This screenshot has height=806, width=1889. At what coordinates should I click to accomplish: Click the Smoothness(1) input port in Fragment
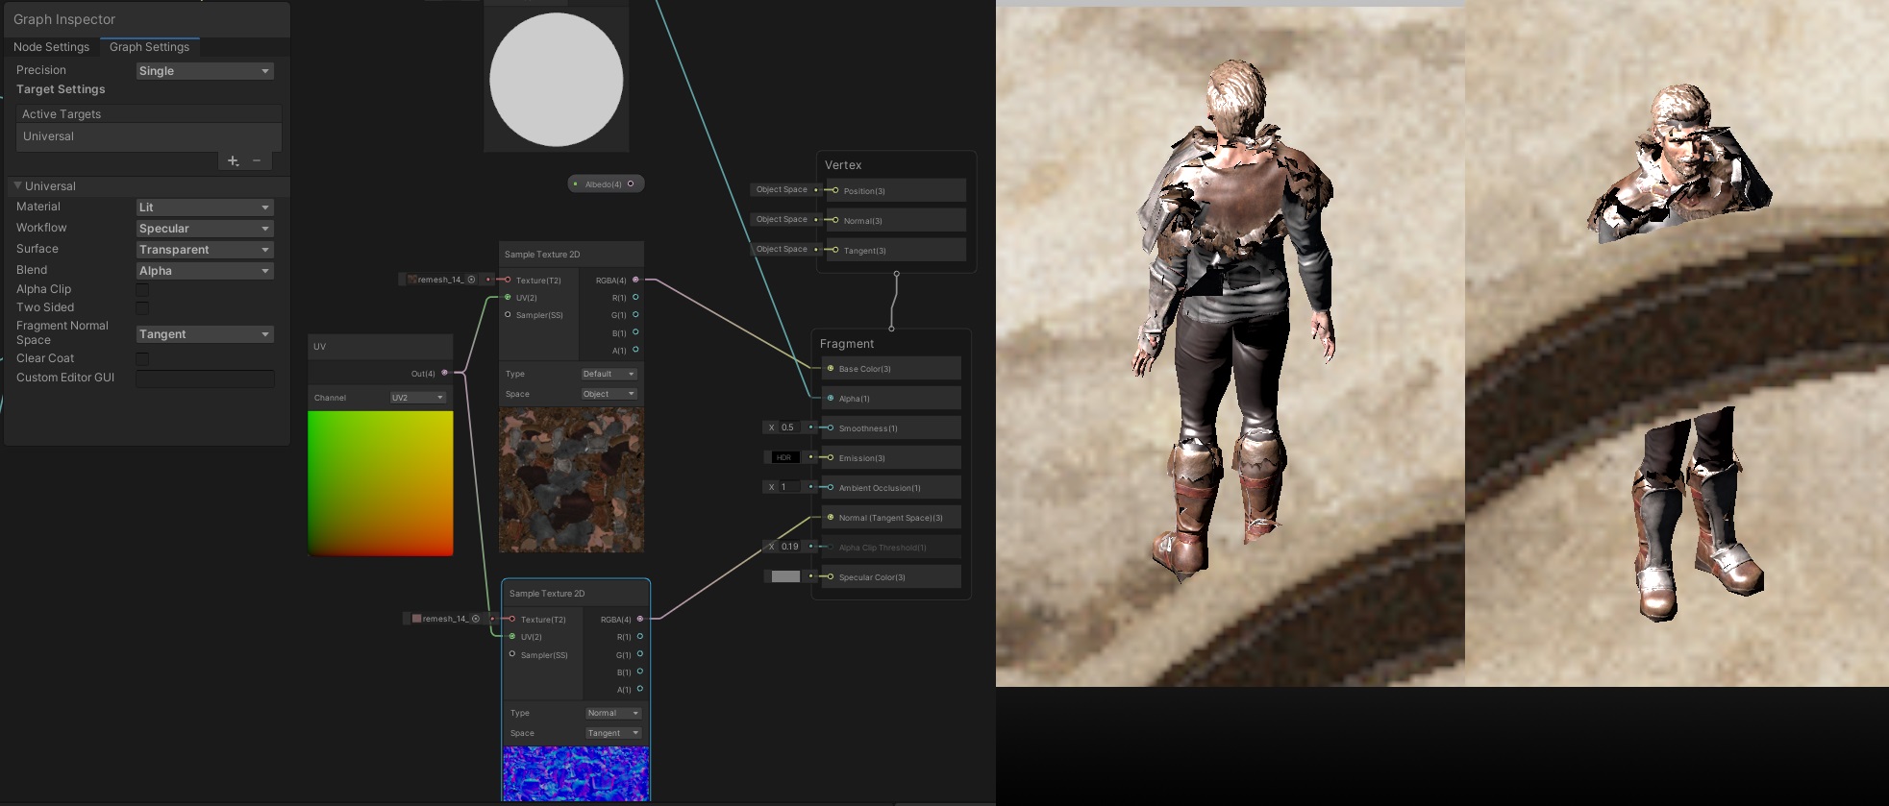[831, 427]
